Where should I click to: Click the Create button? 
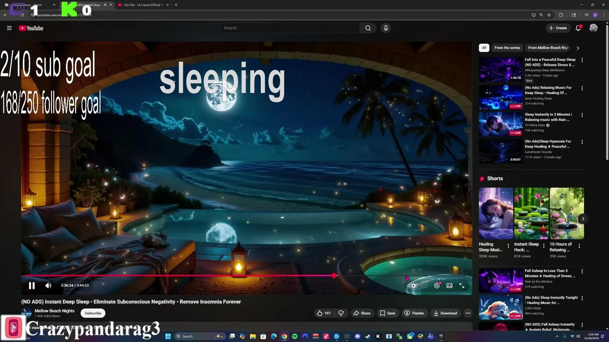tap(558, 28)
